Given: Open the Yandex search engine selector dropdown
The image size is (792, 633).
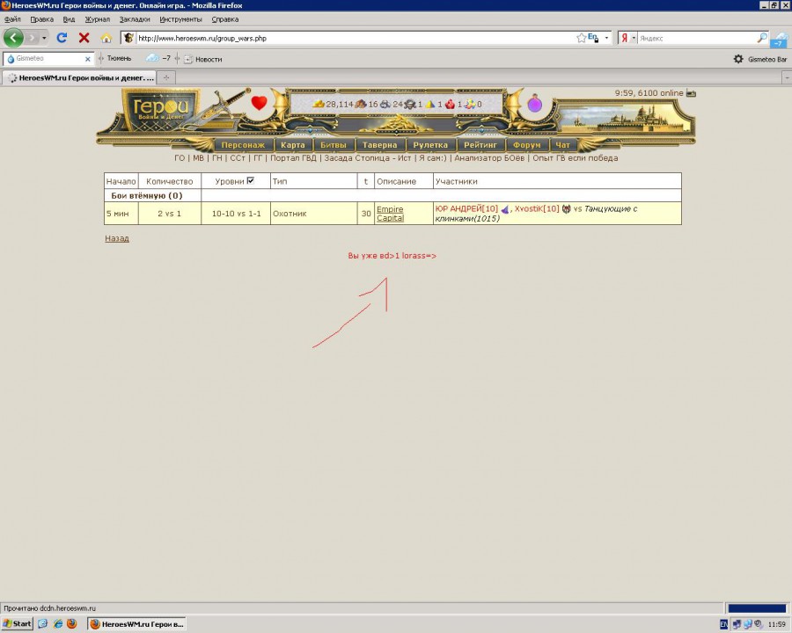Looking at the screenshot, I should (627, 38).
